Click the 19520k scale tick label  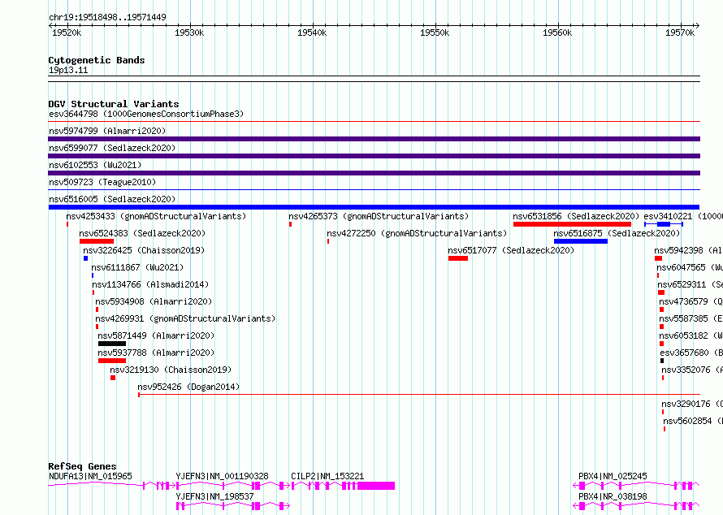click(x=67, y=32)
